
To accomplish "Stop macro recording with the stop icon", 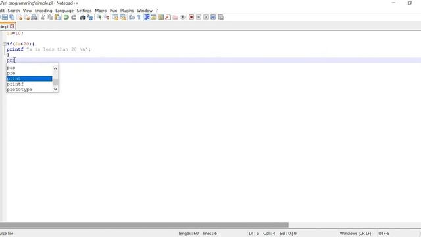I will pyautogui.click(x=199, y=18).
